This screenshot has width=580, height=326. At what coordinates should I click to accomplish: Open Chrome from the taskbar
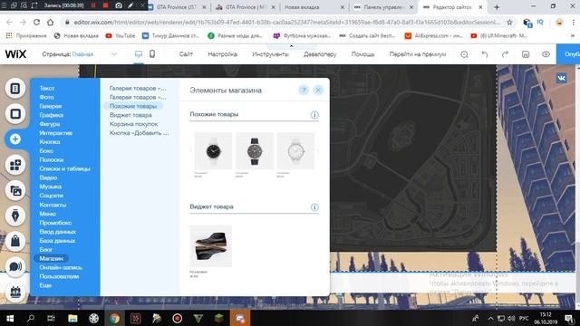(114, 318)
